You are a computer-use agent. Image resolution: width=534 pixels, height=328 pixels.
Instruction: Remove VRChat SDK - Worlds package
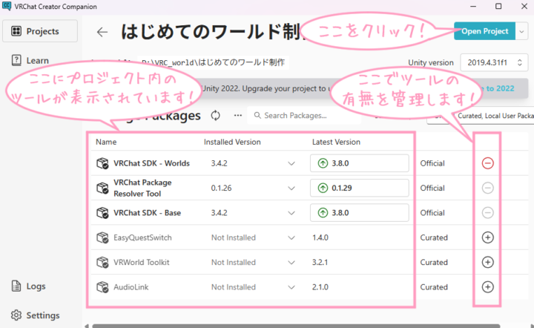(488, 163)
